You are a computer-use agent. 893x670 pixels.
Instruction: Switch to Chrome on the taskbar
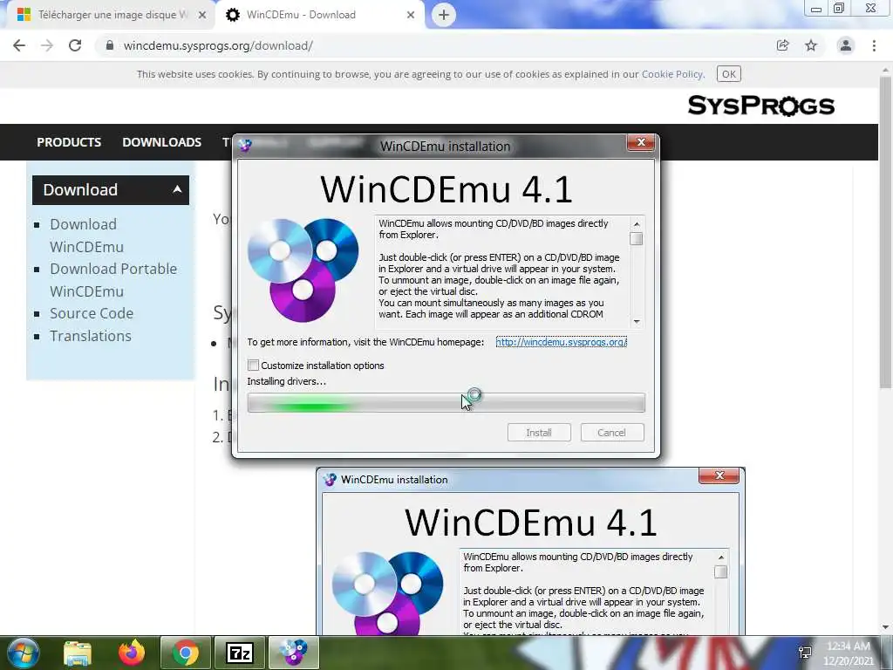[x=186, y=653]
